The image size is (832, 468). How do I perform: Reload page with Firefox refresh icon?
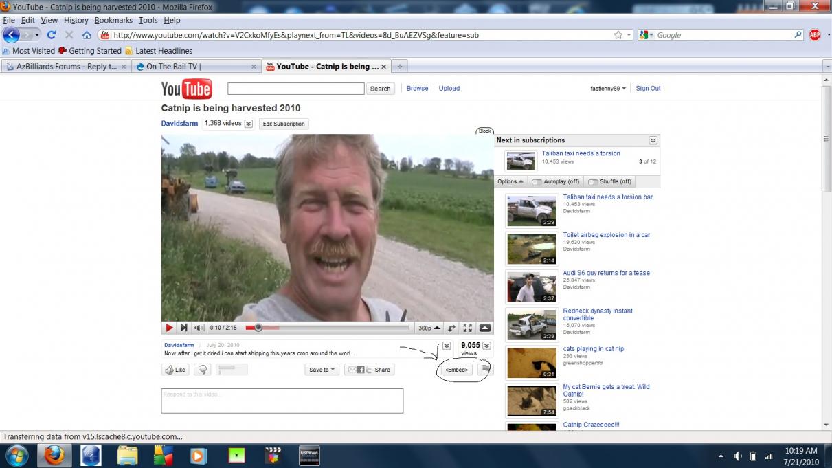(52, 35)
